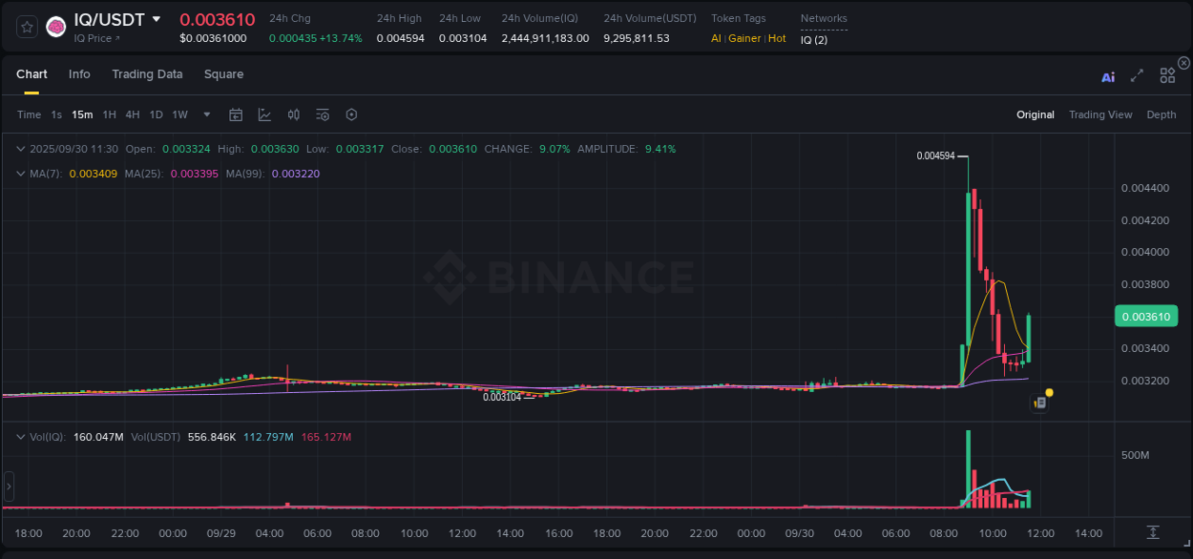Open the Gainer token tag

coord(743,39)
